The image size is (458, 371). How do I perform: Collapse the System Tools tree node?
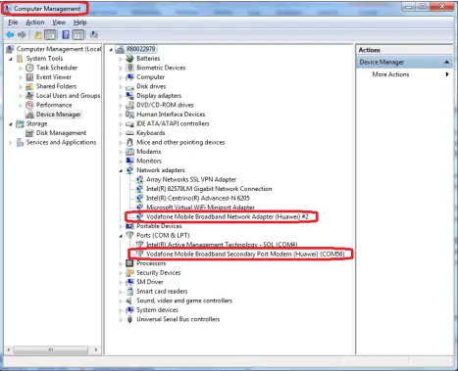click(x=11, y=59)
